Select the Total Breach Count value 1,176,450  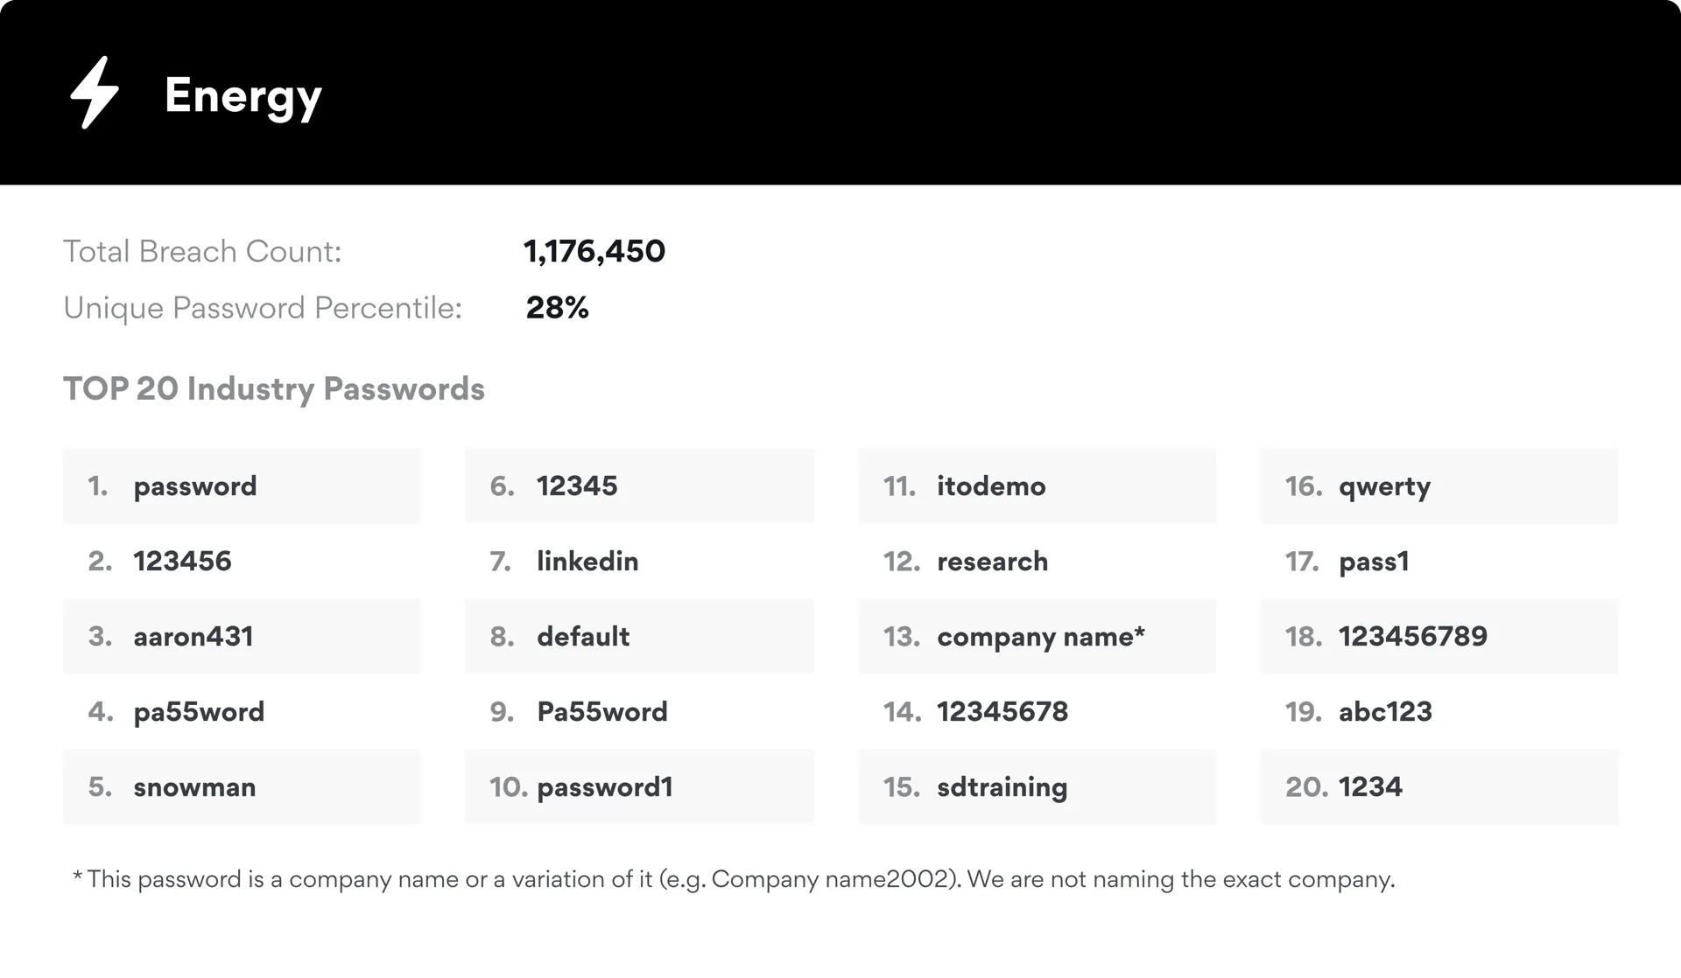coord(594,252)
